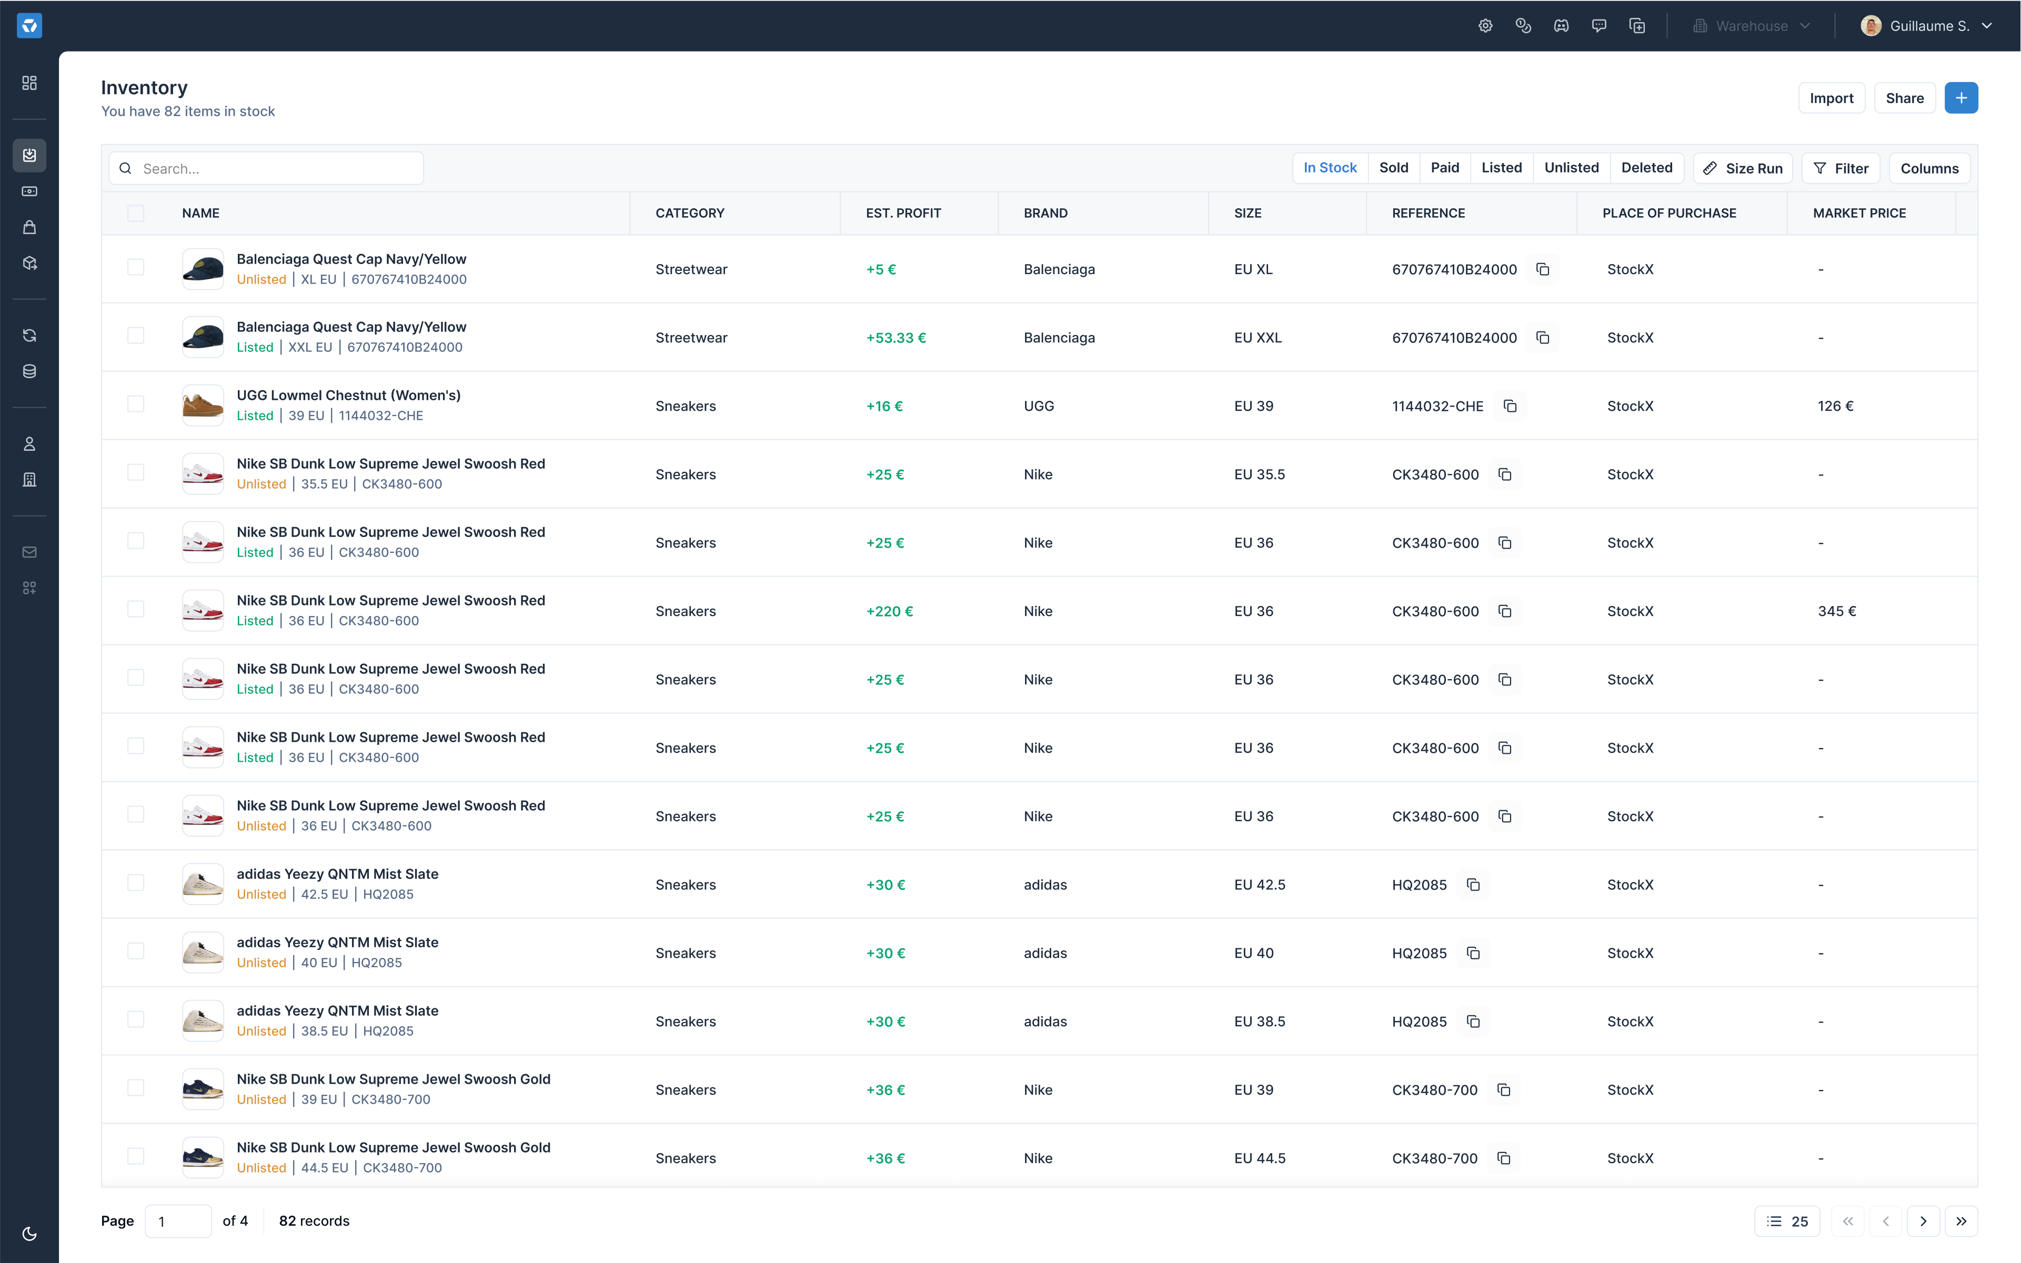Toggle dark mode moon icon
The height and width of the screenshot is (1263, 2021).
pos(29,1234)
